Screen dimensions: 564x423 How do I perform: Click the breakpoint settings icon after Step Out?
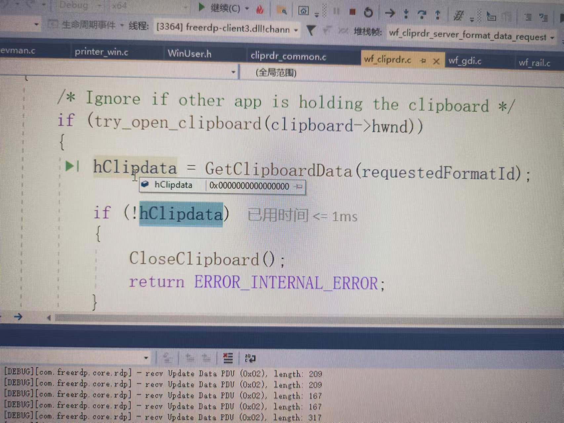[459, 15]
